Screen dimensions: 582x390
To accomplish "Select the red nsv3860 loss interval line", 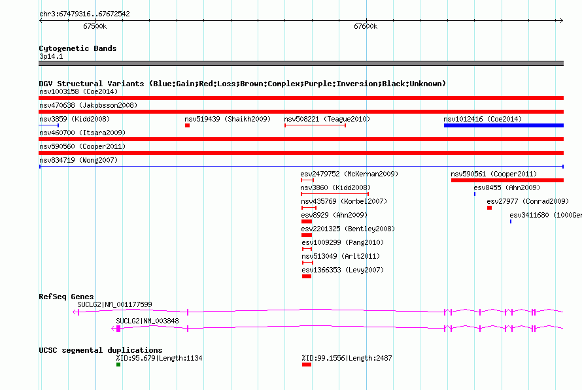I will point(334,194).
